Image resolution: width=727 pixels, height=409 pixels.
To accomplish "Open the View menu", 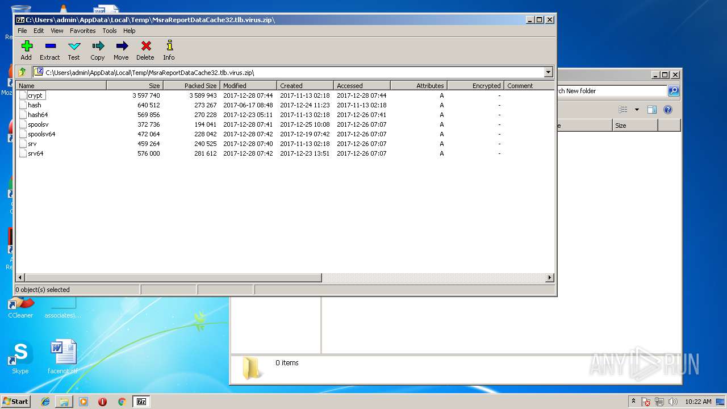I will (57, 31).
